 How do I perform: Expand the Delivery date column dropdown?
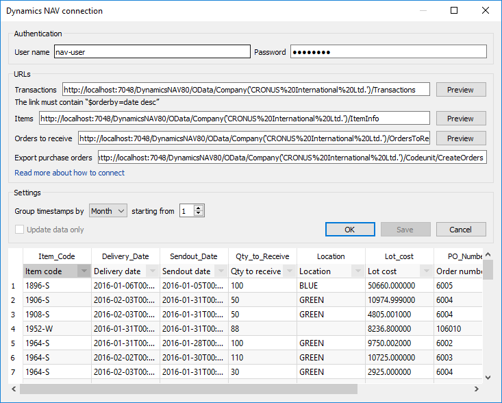pos(152,271)
